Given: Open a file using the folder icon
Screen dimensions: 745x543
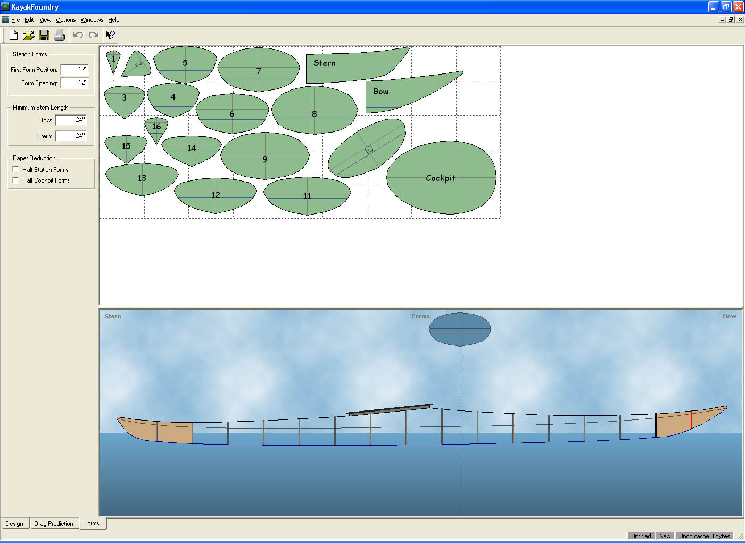Looking at the screenshot, I should click(29, 35).
